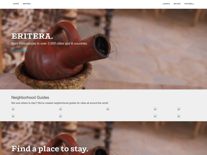Select LANTAU in the top navigation
The width and height of the screenshot is (207, 155).
166,4
